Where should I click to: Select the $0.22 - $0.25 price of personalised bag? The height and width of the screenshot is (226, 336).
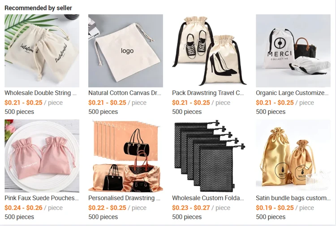107,208
